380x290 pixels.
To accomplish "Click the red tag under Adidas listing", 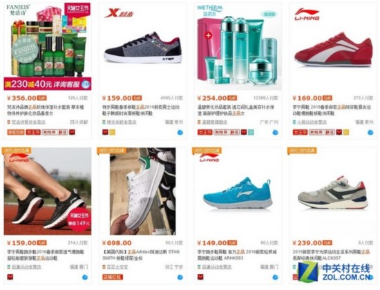I will (113, 277).
